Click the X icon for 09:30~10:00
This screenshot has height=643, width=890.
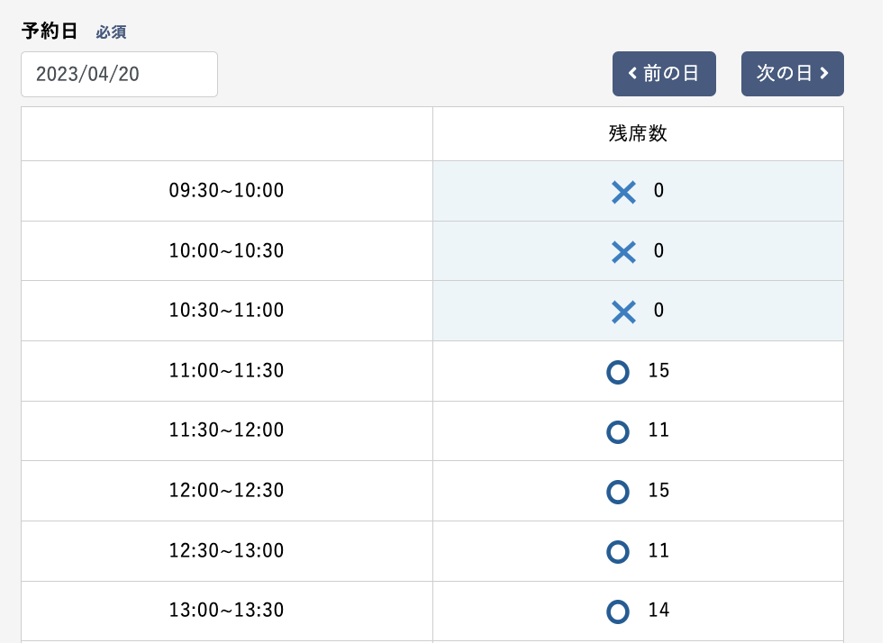tap(623, 191)
